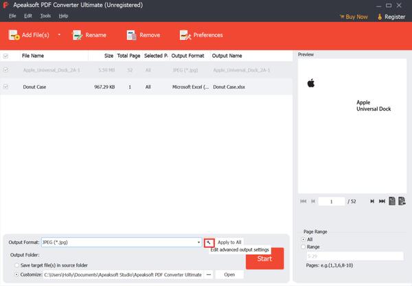412x286 pixels.
Task: Open Preferences from the toolbar
Action: pos(184,34)
